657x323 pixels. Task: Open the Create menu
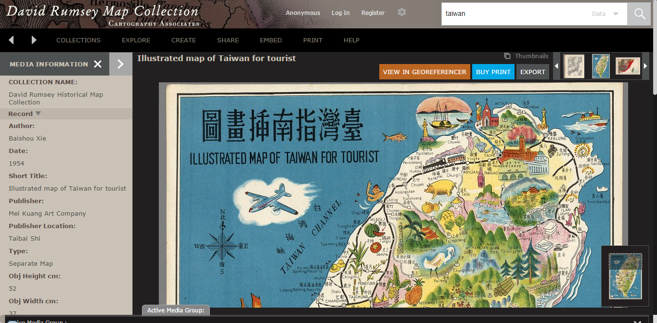point(184,40)
